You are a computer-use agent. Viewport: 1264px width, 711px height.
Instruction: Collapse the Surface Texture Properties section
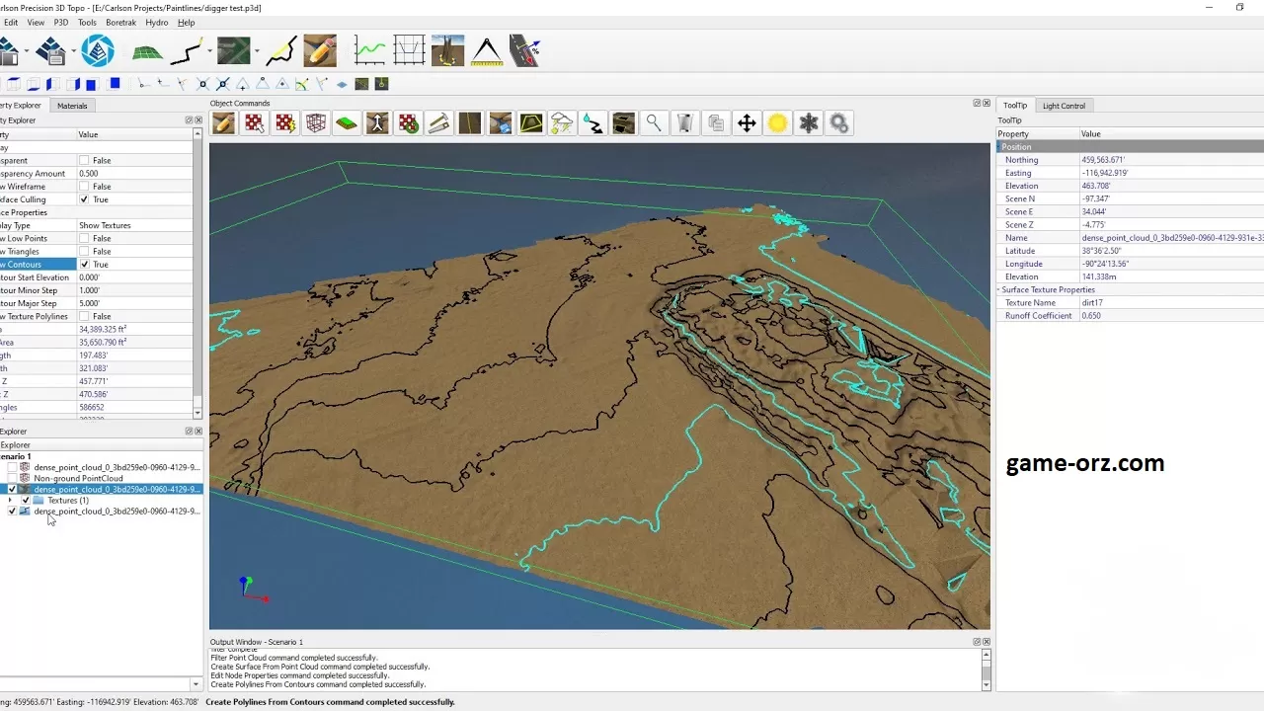(1000, 290)
